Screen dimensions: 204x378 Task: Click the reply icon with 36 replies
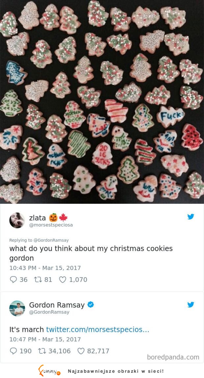coord(13,280)
